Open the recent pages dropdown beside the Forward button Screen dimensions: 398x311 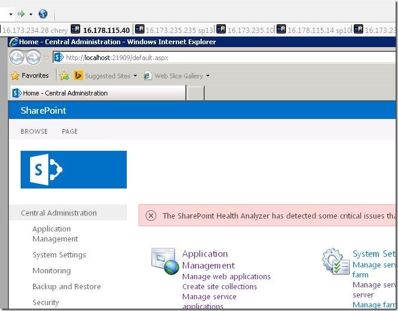(x=46, y=58)
